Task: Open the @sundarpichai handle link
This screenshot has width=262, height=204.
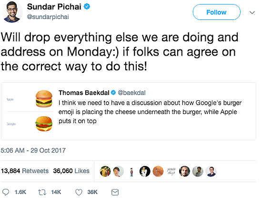Action: (x=48, y=17)
